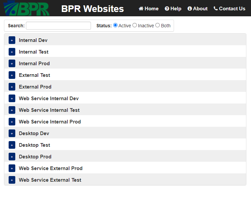This screenshot has width=251, height=198.
Task: Open the Help menu item
Action: pos(173,9)
